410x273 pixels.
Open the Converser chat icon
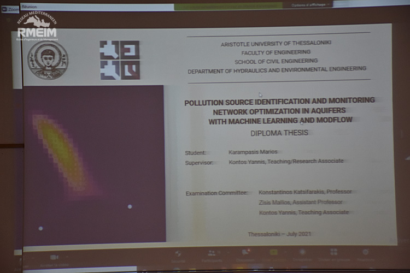pyautogui.click(x=245, y=252)
